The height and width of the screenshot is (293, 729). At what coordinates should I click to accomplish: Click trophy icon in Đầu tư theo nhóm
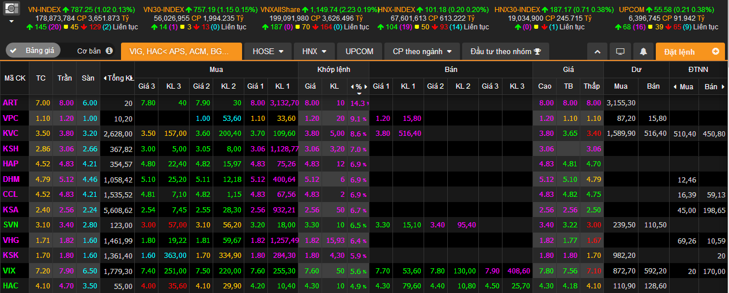click(537, 51)
